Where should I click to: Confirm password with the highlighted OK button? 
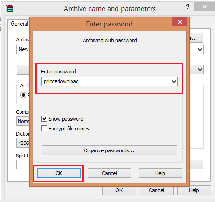59,173
